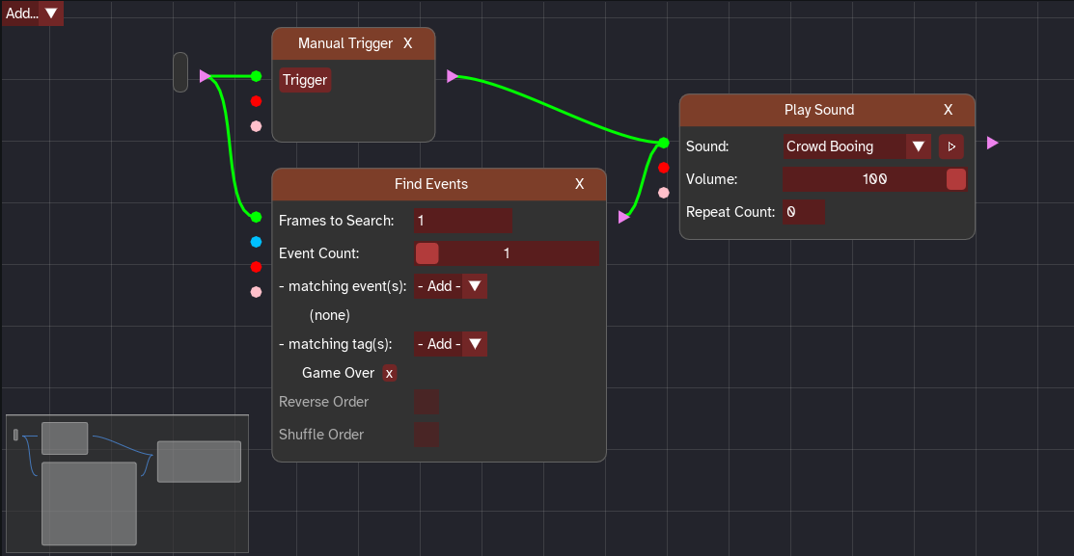Click the pink pin under Manual Trigger
The image size is (1074, 556).
[x=256, y=125]
